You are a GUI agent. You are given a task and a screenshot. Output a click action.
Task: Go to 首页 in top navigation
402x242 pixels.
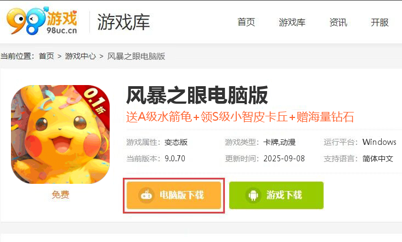point(246,22)
